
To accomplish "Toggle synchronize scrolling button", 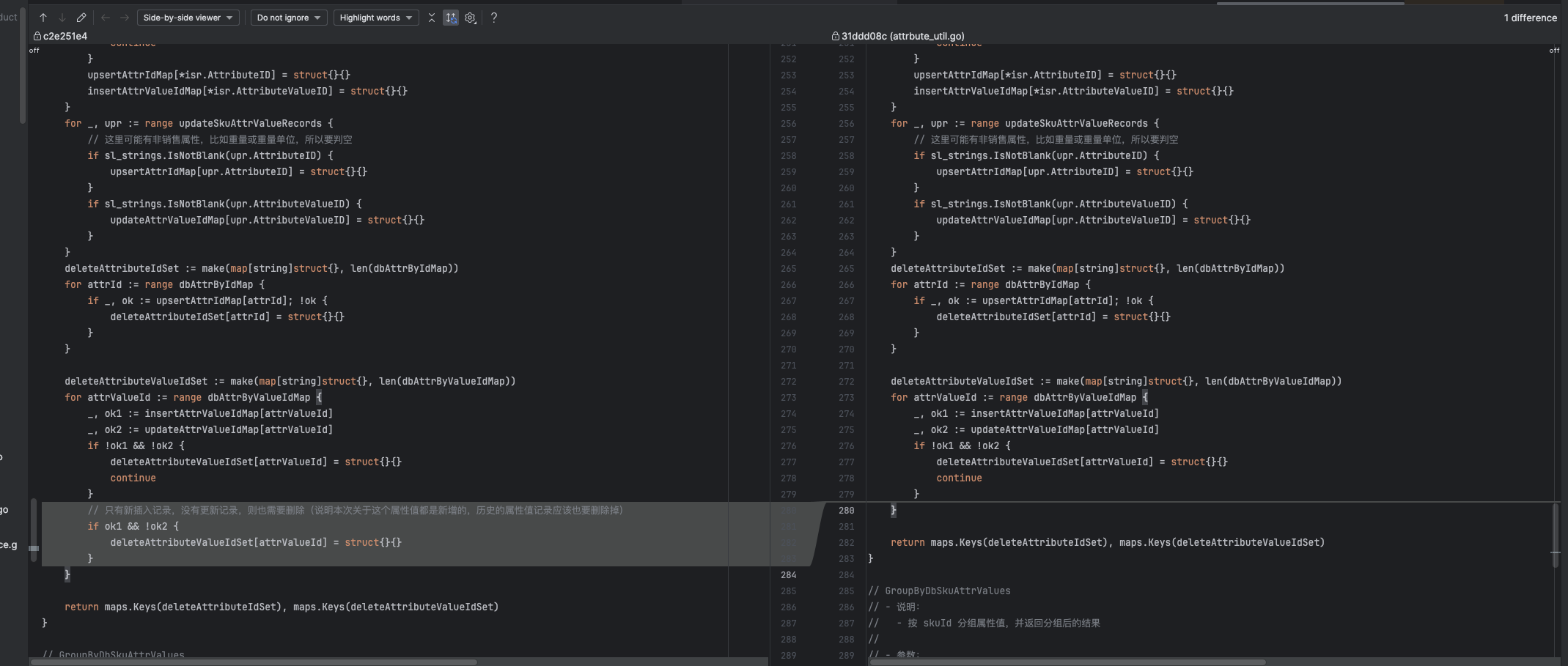I will click(451, 18).
